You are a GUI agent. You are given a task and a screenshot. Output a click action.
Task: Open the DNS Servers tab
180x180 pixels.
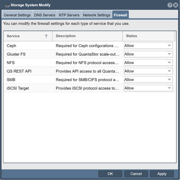coord(45,15)
